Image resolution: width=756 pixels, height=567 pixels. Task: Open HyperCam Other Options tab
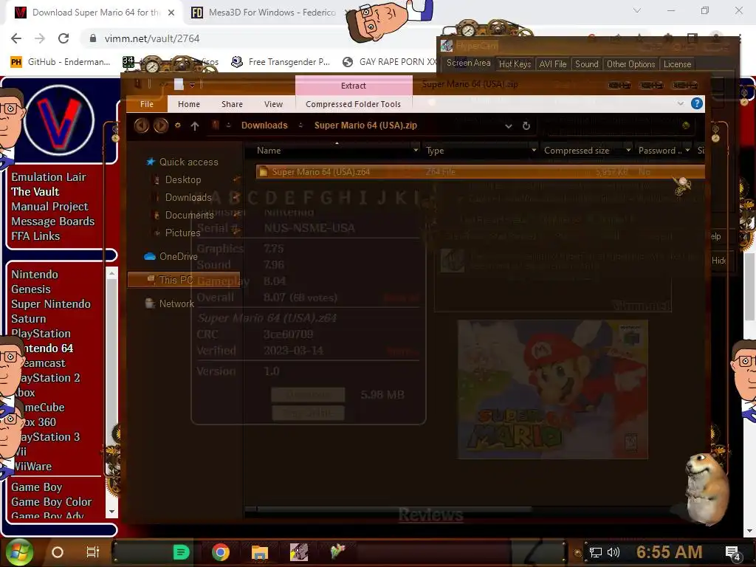coord(630,64)
